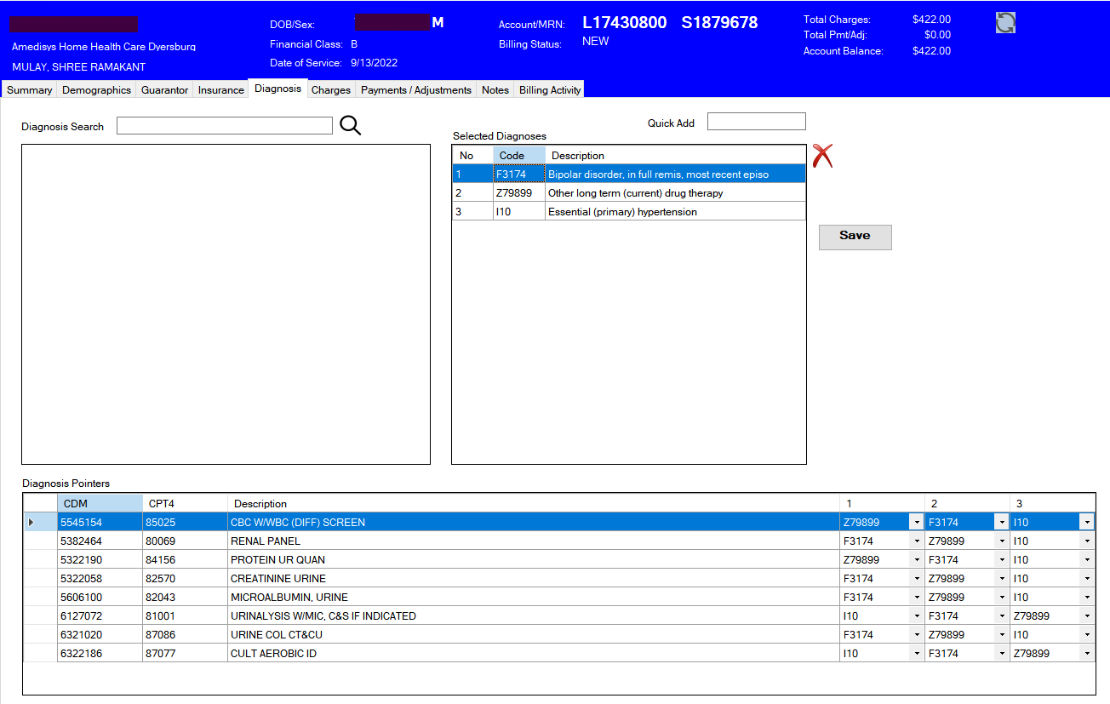Open the Demographics tab
This screenshot has height=704, width=1110.
(x=96, y=89)
